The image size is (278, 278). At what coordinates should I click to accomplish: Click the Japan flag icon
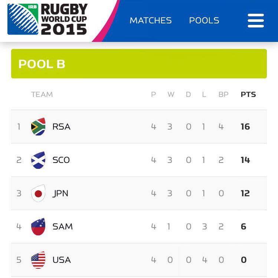click(x=38, y=193)
